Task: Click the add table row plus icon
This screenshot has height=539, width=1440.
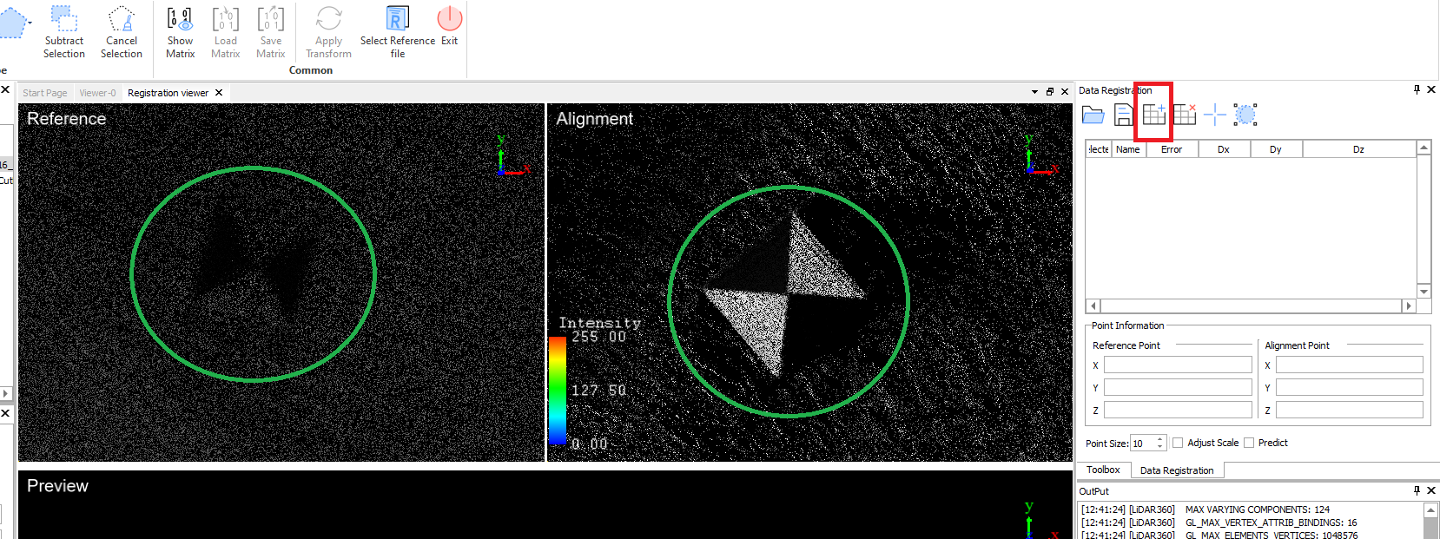Action: (x=1153, y=114)
